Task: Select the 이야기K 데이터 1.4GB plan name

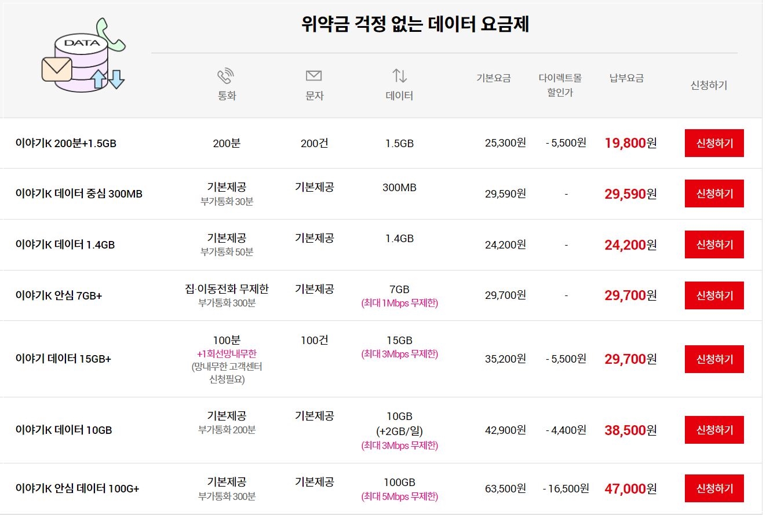Action: (65, 244)
